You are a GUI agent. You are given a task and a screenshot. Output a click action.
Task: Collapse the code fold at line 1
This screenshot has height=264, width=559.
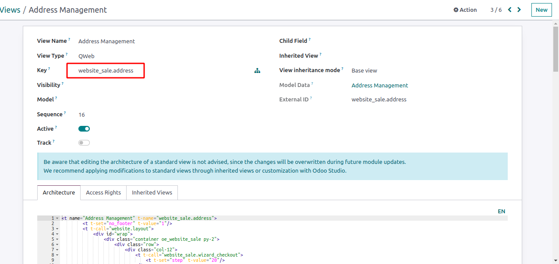point(57,218)
